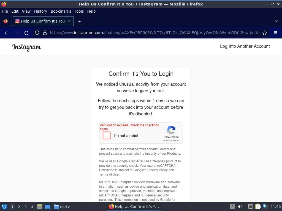Bookmark this page with star icon
Screen dimensions: 282x211
265,33
